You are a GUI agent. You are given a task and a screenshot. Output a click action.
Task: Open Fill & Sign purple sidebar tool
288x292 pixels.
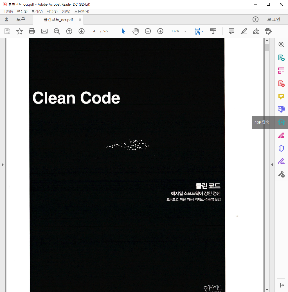[281, 161]
